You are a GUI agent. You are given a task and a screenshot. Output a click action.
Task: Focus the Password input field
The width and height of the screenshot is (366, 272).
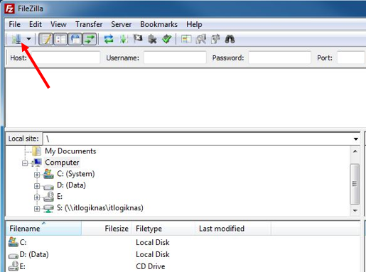tap(279, 58)
